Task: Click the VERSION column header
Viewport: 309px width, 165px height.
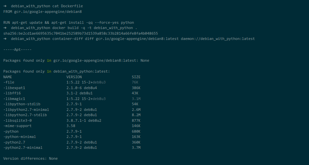Action: pos(74,77)
